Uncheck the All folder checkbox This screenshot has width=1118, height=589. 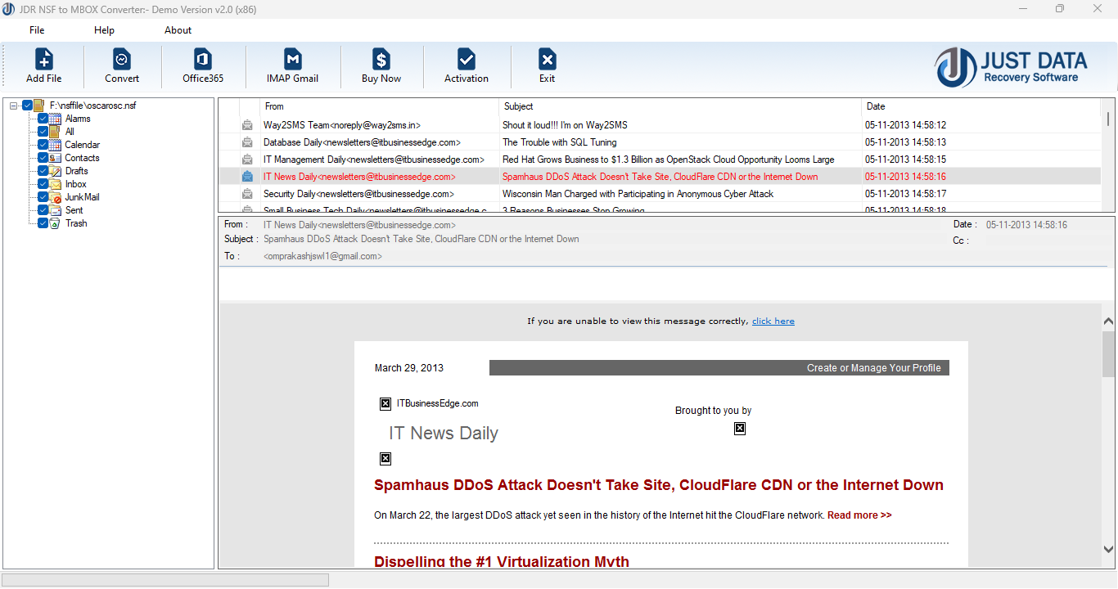[43, 132]
